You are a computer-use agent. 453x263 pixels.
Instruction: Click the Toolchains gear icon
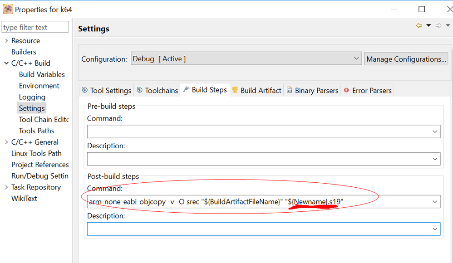(x=139, y=90)
